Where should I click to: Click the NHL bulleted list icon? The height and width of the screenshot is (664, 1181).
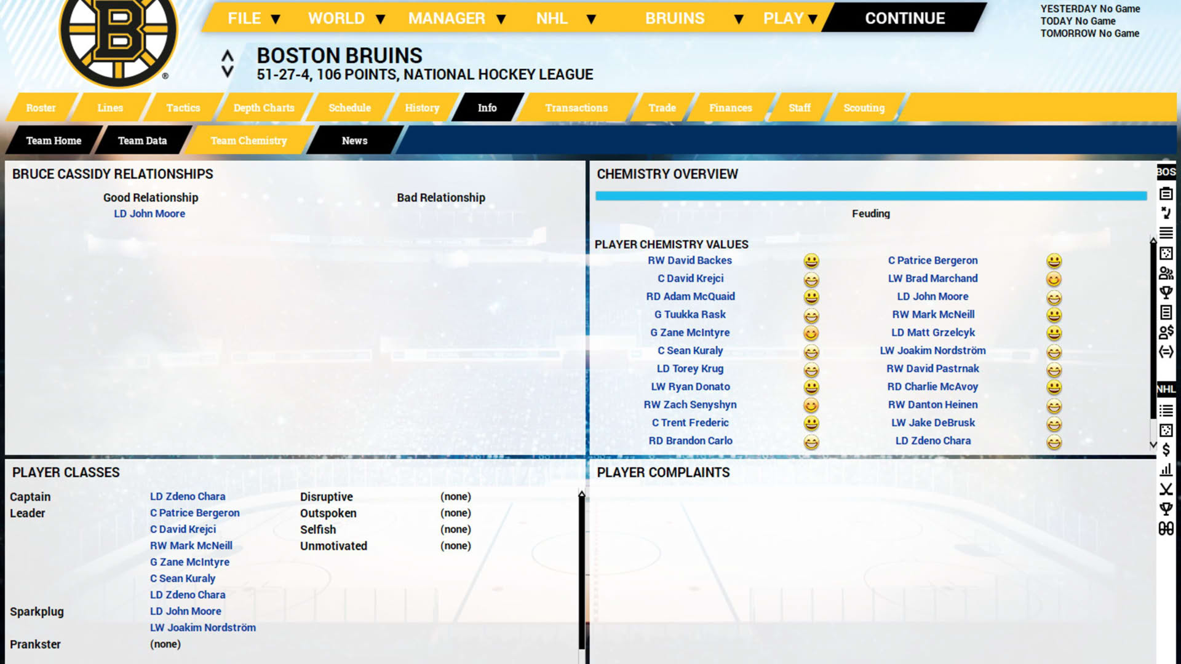pyautogui.click(x=1166, y=410)
